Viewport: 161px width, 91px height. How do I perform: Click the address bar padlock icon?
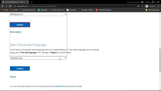tap(15, 6)
